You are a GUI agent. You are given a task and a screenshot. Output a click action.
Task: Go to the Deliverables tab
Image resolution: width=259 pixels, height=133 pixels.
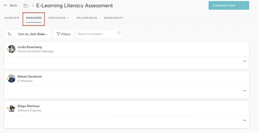tap(87, 18)
